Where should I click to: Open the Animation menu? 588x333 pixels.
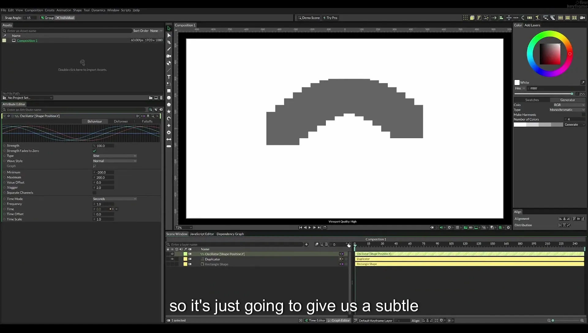pos(64,10)
